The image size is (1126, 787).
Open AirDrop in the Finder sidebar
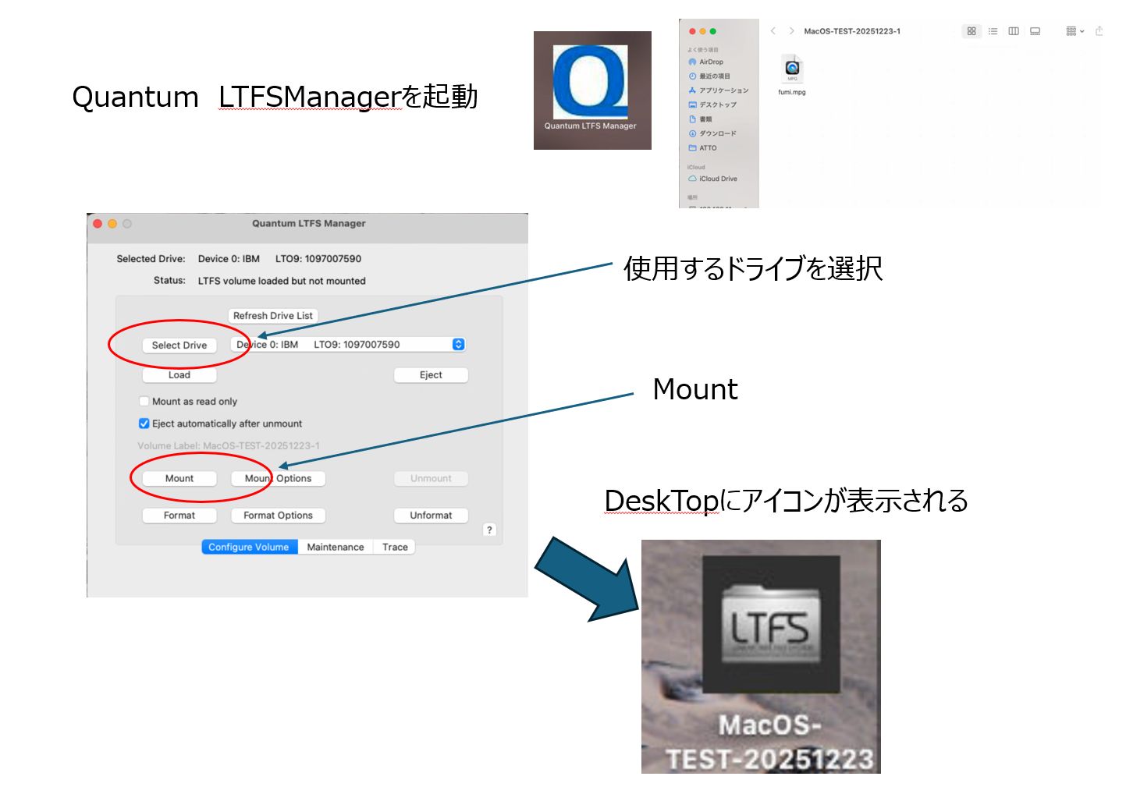tap(710, 62)
